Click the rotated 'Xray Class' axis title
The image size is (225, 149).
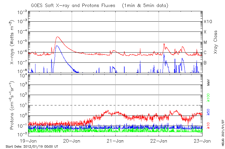click(216, 42)
